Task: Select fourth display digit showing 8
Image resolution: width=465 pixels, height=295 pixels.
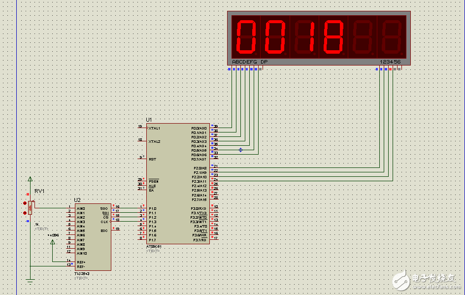Action: click(x=333, y=37)
